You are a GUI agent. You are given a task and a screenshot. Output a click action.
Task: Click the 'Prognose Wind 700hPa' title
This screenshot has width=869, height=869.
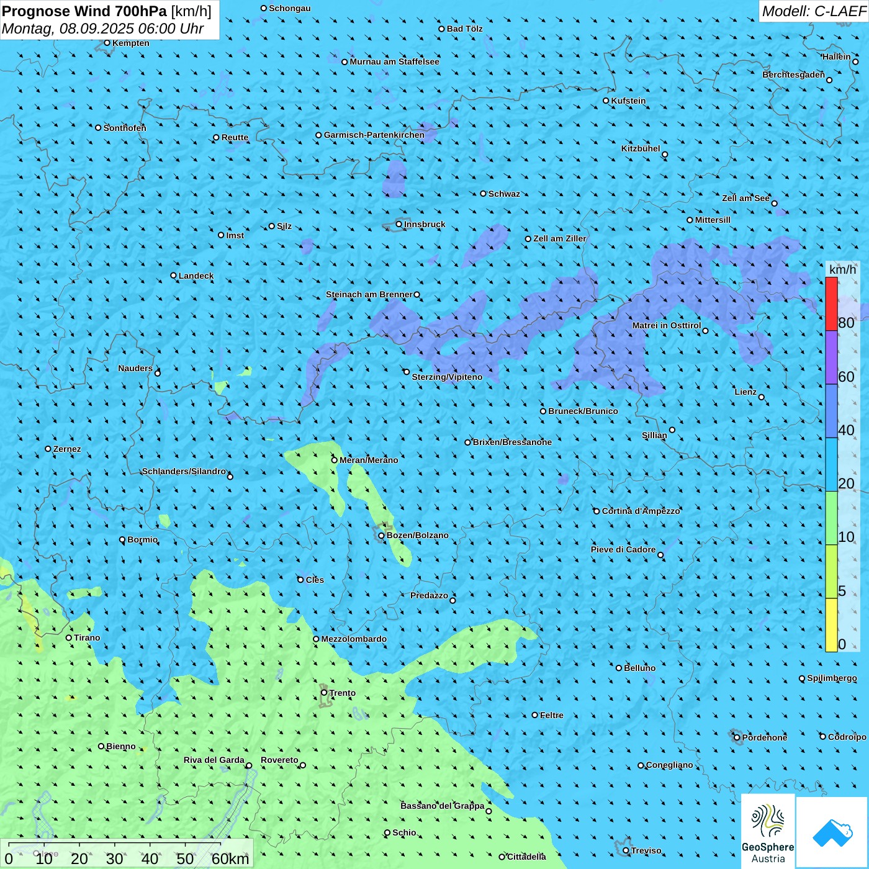point(84,11)
